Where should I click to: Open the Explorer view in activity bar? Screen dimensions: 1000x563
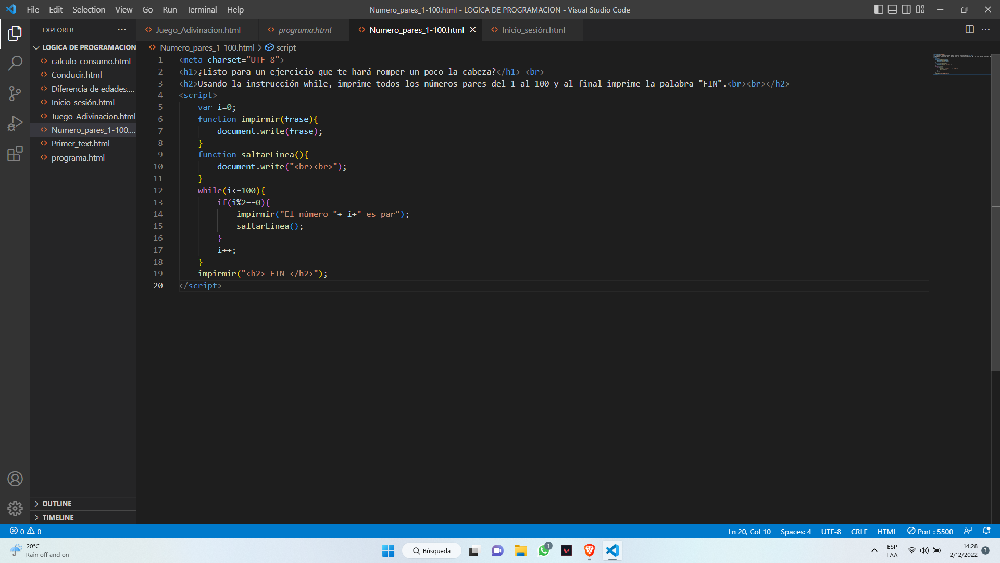click(15, 33)
